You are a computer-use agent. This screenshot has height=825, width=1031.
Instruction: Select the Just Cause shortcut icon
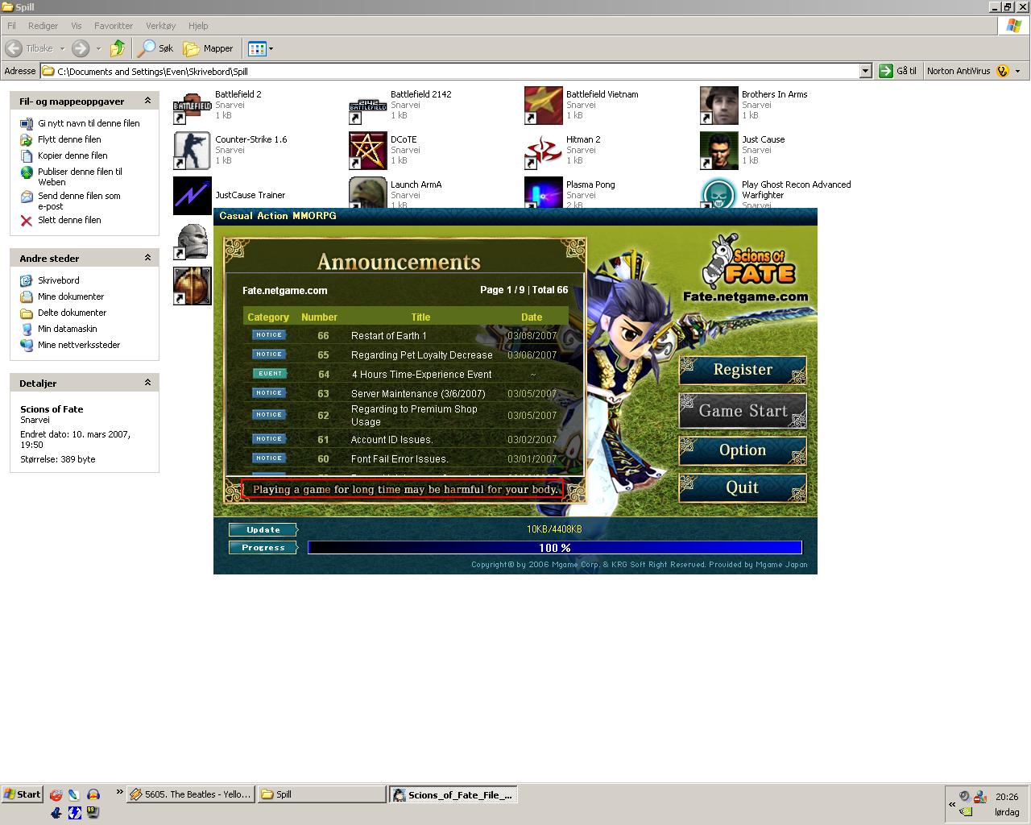coord(719,151)
